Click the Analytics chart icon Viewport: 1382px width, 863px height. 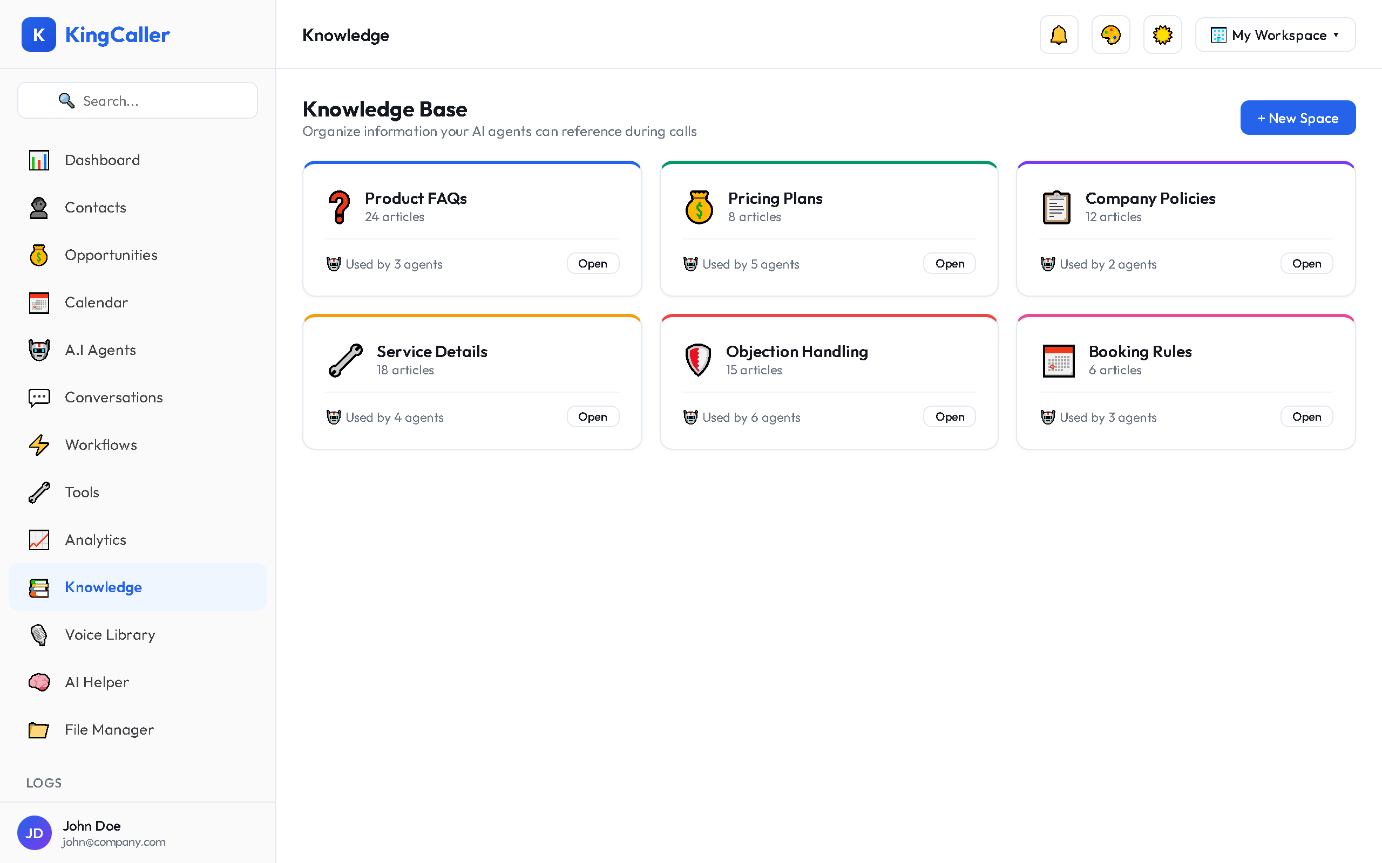coord(39,540)
